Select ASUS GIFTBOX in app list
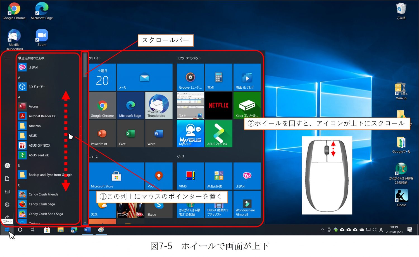This screenshot has width=419, height=257. tap(48, 145)
